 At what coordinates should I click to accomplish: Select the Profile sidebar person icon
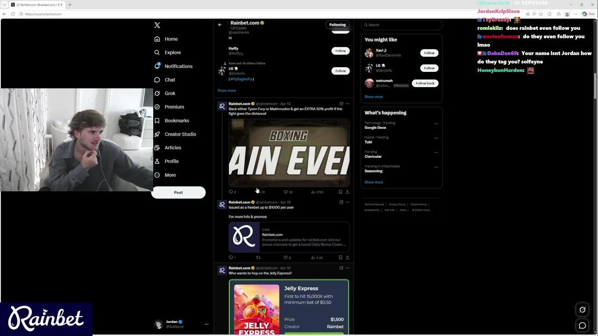pos(157,161)
